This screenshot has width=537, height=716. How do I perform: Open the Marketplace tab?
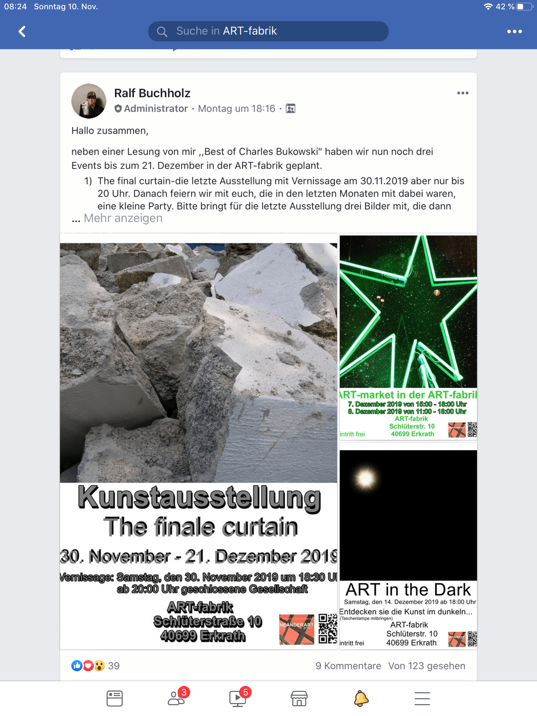coord(299,698)
